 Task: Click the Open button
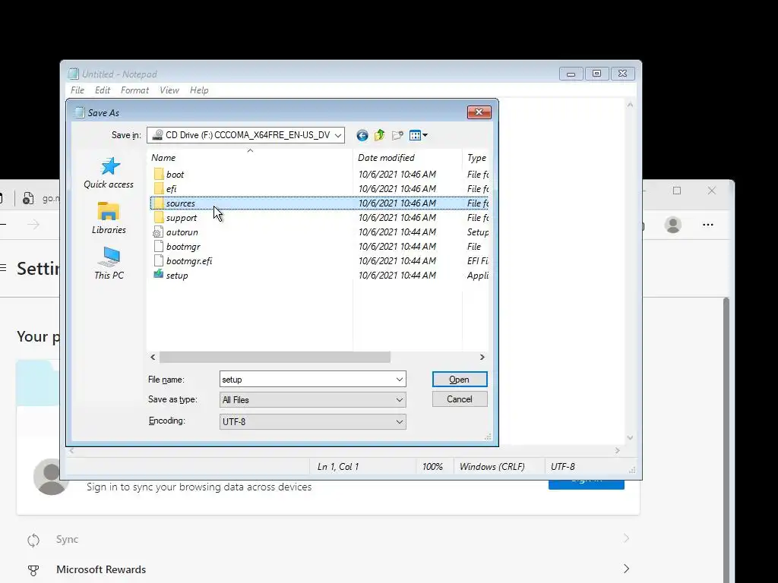click(x=460, y=380)
